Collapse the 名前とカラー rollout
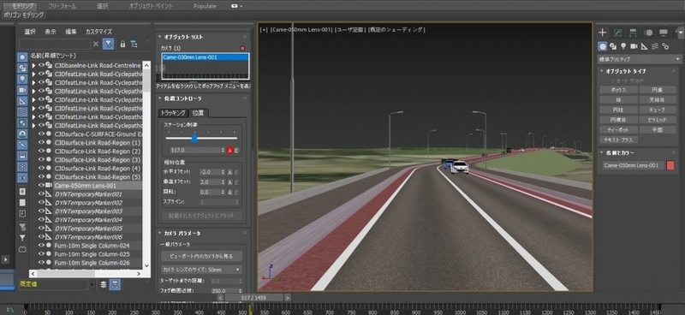 (602, 153)
